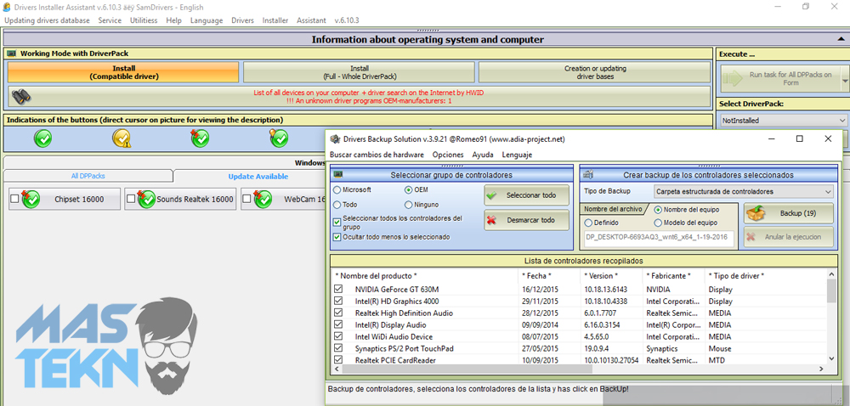Select the Ninguno radio button
The width and height of the screenshot is (850, 406).
click(409, 205)
